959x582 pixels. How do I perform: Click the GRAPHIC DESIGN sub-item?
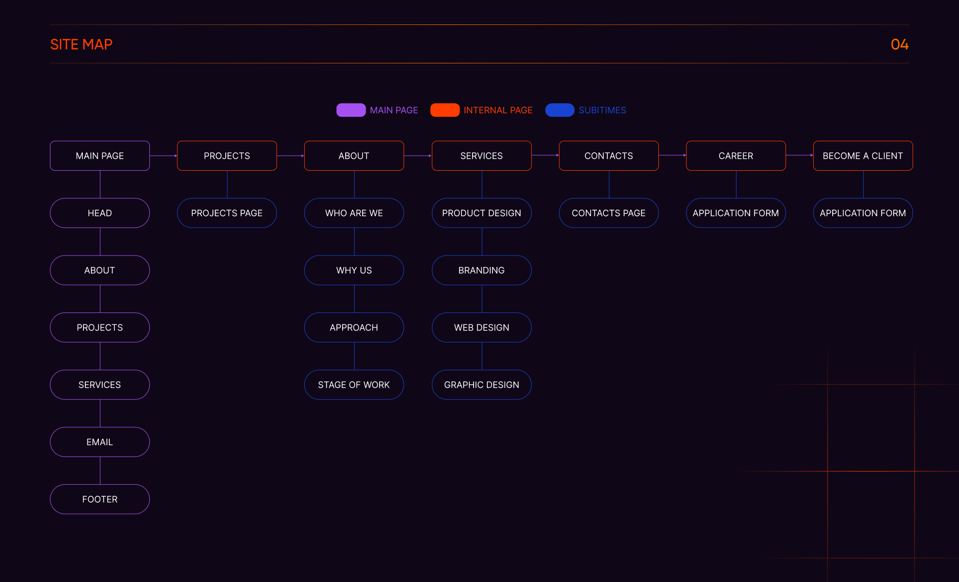pos(481,385)
